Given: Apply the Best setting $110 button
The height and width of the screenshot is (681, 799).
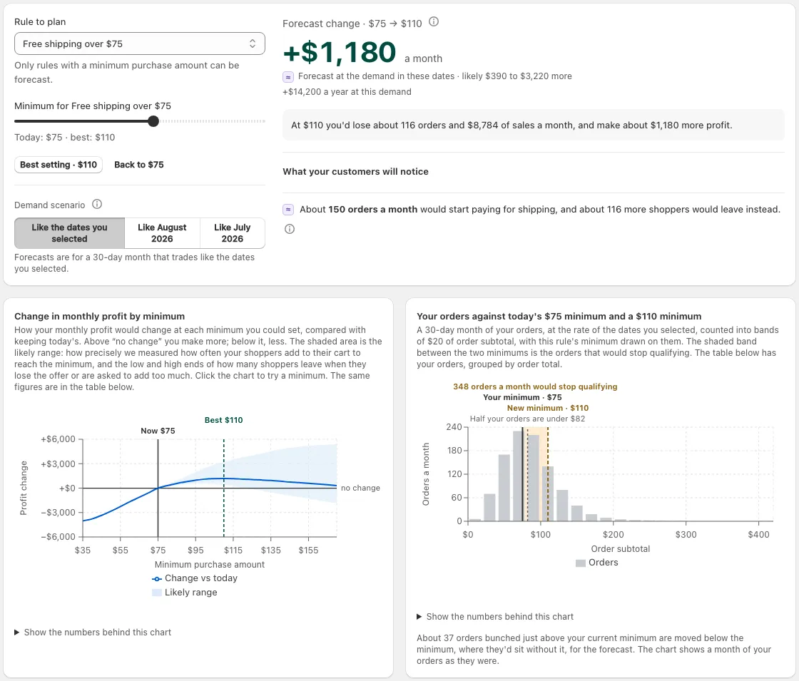Looking at the screenshot, I should click(58, 165).
